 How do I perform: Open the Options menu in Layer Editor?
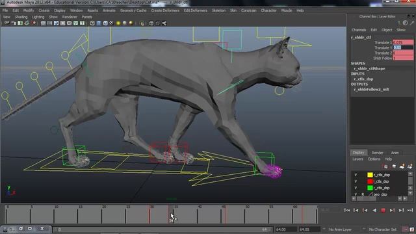tap(374, 159)
